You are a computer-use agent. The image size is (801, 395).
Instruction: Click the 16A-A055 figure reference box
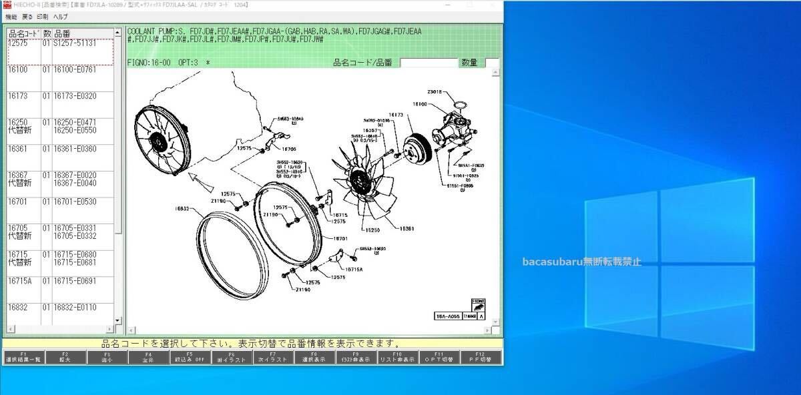tap(448, 317)
